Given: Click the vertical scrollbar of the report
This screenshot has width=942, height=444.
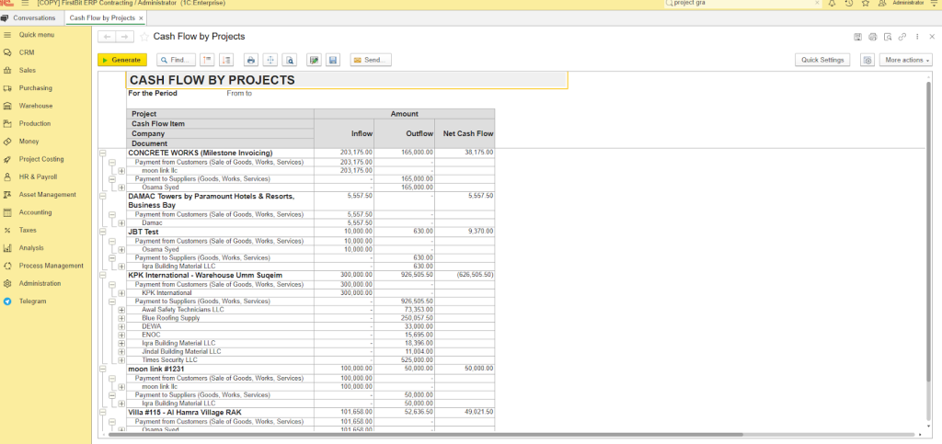Looking at the screenshot, I should [929, 231].
